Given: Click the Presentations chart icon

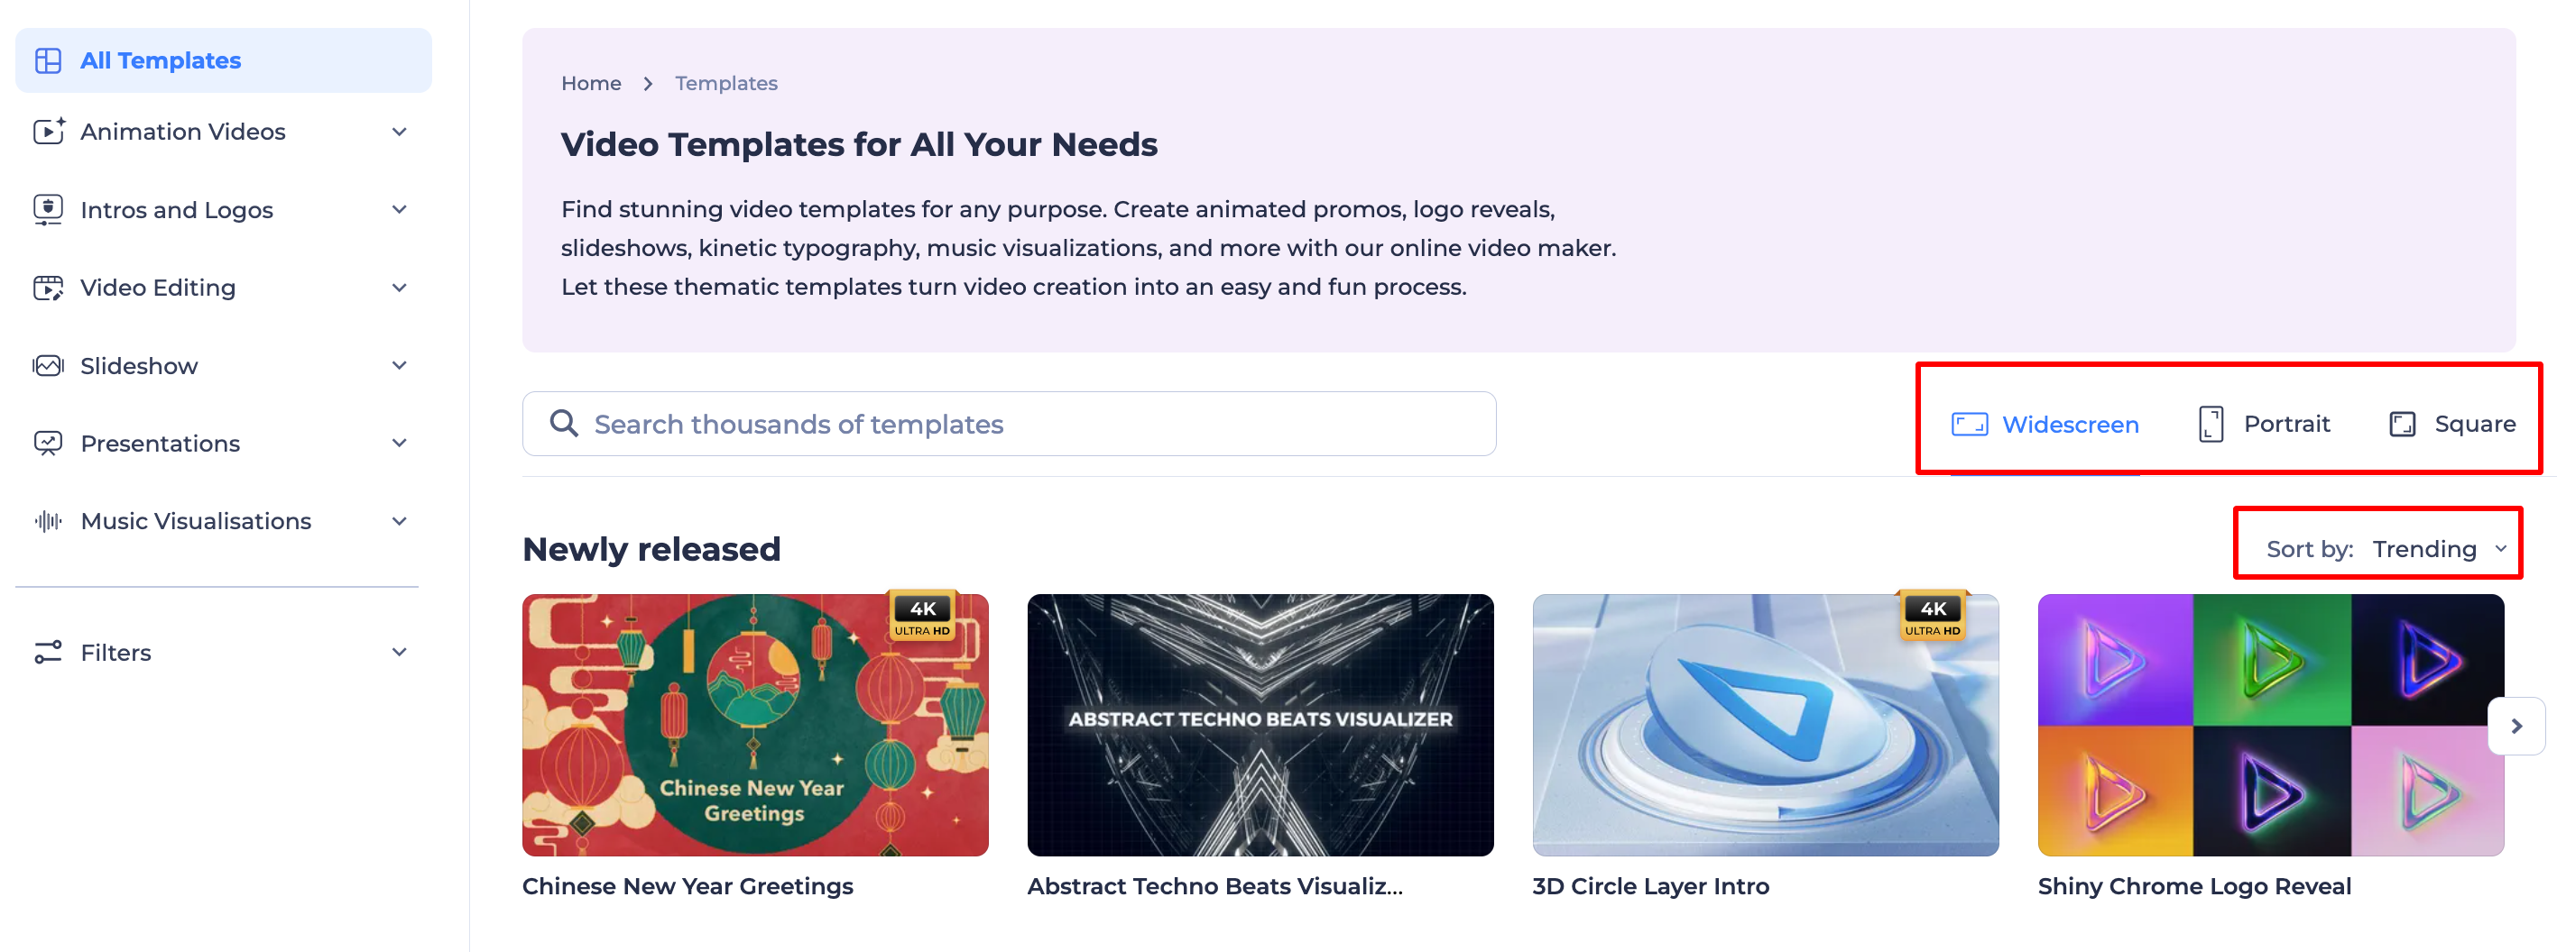Looking at the screenshot, I should tap(48, 444).
